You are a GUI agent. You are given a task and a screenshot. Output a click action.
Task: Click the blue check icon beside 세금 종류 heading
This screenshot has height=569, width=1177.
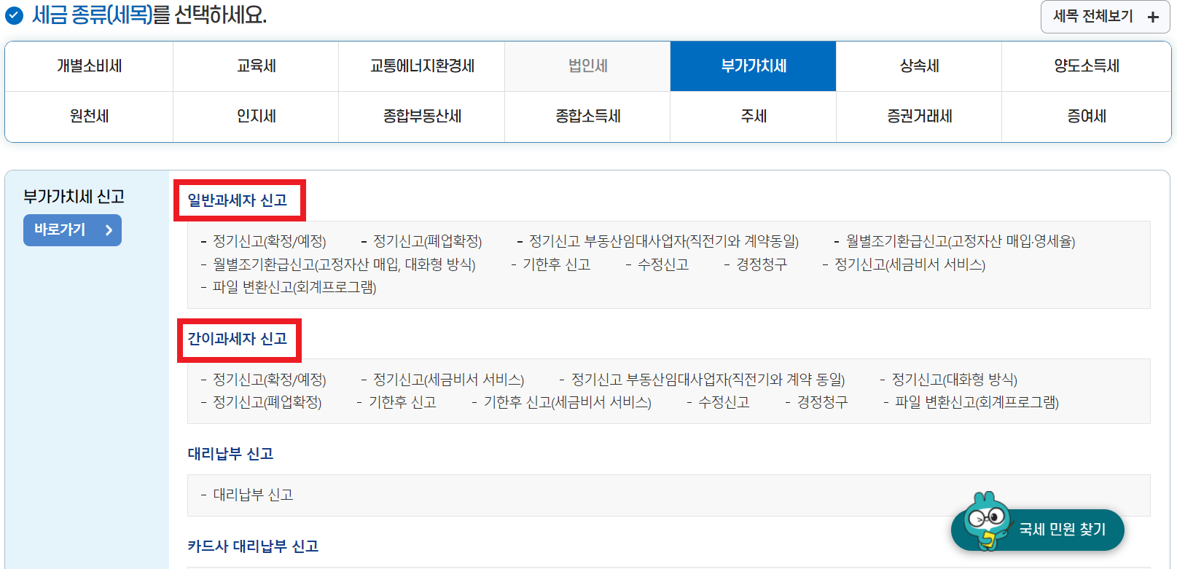(x=14, y=15)
